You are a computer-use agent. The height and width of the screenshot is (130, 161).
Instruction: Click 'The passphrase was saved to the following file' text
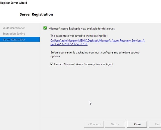pos(79,36)
